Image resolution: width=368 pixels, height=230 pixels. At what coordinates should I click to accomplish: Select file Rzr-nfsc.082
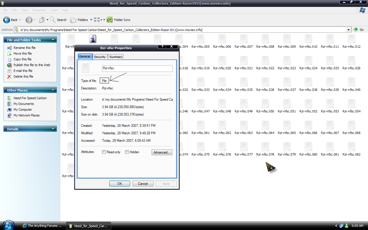351,149
